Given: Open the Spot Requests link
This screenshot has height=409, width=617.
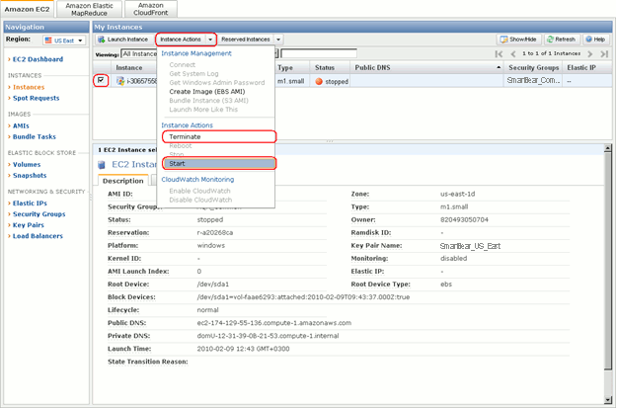Looking at the screenshot, I should 37,98.
